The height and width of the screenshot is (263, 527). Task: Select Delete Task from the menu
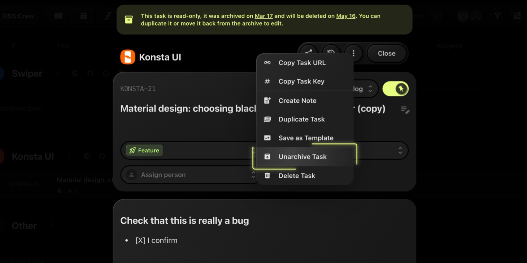[x=297, y=176]
